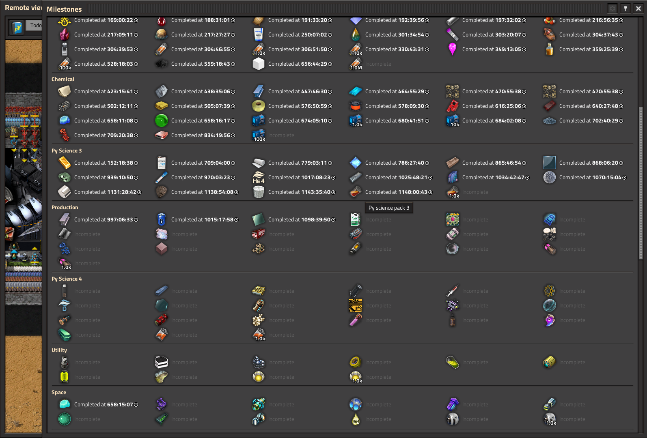Click the blue barrel icon beside 1015:17:58
The width and height of the screenshot is (647, 438).
tap(162, 220)
